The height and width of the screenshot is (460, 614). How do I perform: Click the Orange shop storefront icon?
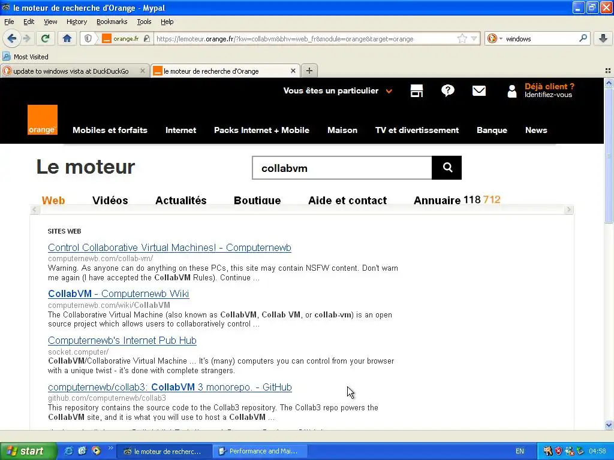pos(417,91)
